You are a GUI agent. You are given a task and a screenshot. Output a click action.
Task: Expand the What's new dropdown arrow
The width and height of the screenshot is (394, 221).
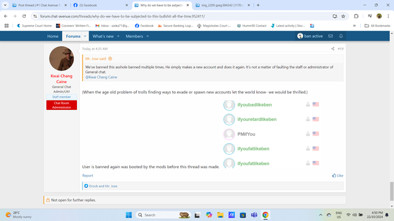[x=118, y=36]
